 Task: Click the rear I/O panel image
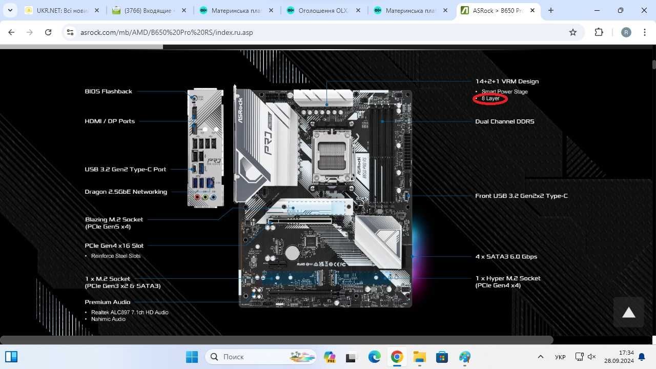pyautogui.click(x=206, y=148)
